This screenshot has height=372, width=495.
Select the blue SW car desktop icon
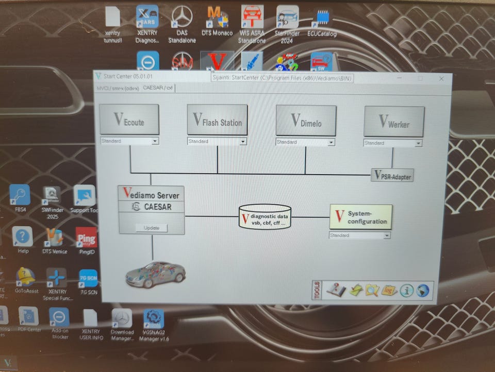tap(322, 62)
